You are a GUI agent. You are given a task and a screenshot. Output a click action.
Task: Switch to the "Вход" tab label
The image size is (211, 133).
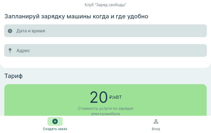(156, 129)
